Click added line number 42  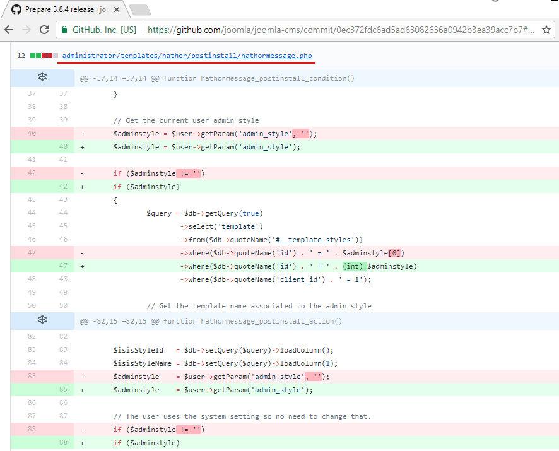tap(63, 186)
